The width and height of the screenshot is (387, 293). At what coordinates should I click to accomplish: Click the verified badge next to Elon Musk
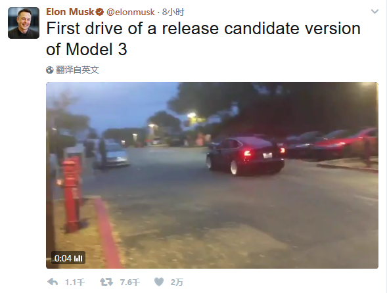coord(99,12)
